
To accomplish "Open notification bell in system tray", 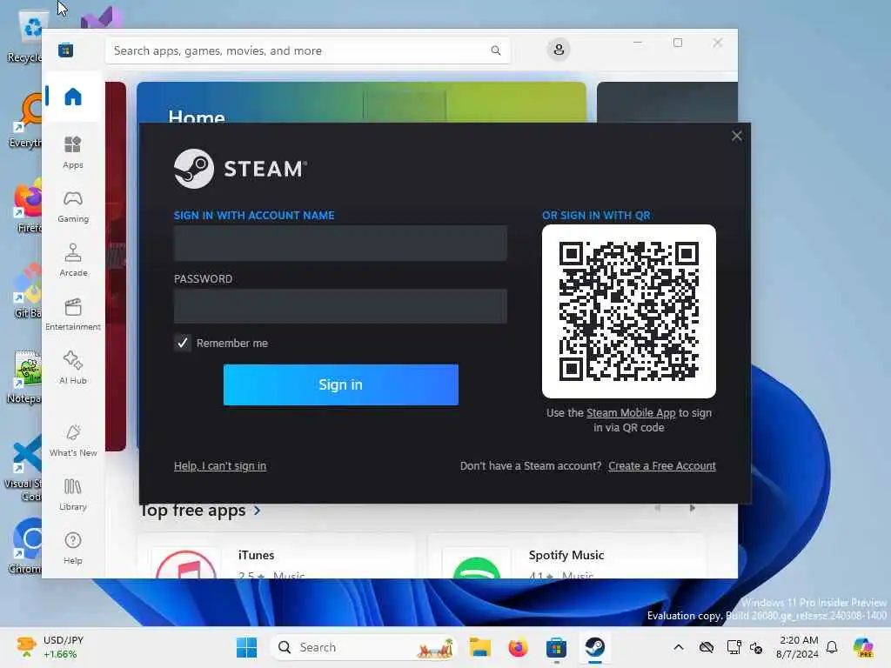I will pos(832,647).
